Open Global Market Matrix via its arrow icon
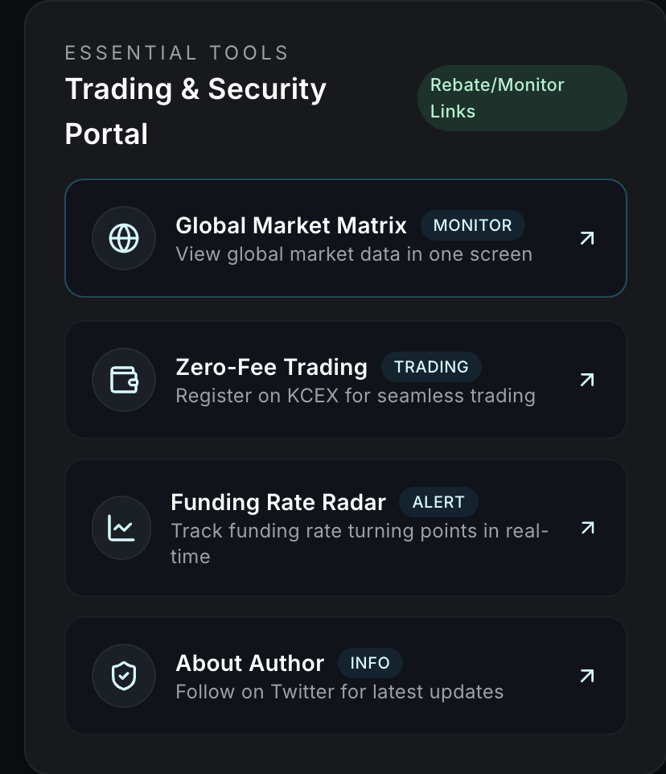The height and width of the screenshot is (774, 666). [x=587, y=238]
